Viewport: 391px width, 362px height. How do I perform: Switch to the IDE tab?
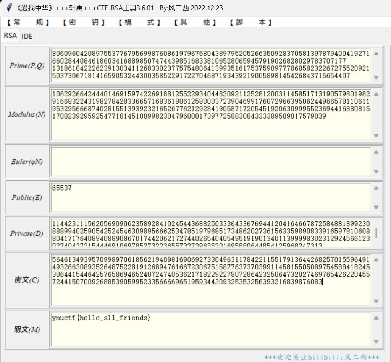(27, 36)
